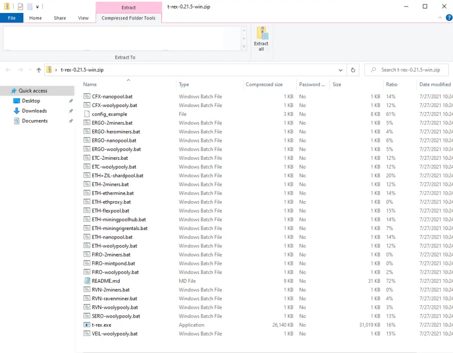The width and height of the screenshot is (453, 353).
Task: Open the recent locations dropdown arrow
Action: [30, 70]
